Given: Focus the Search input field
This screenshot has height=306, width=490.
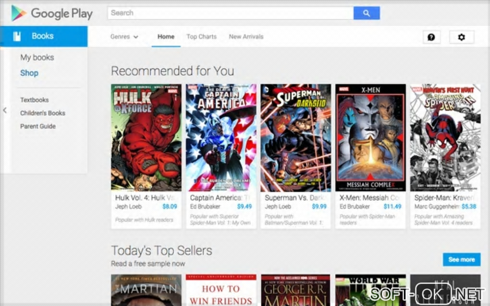Looking at the screenshot, I should [231, 13].
